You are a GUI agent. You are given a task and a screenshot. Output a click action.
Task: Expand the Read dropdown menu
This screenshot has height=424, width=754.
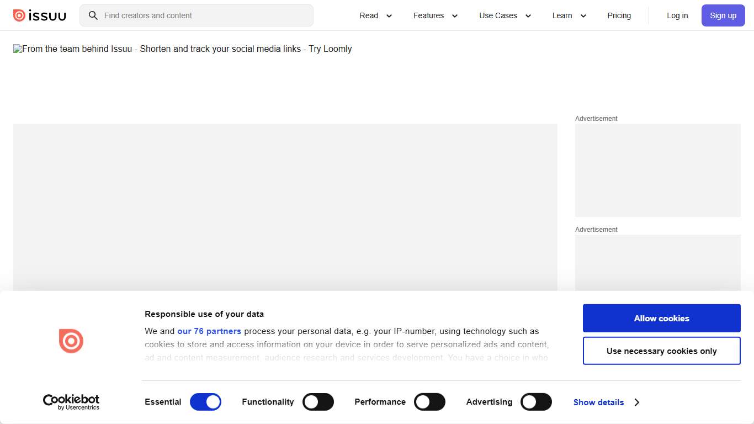coord(376,15)
